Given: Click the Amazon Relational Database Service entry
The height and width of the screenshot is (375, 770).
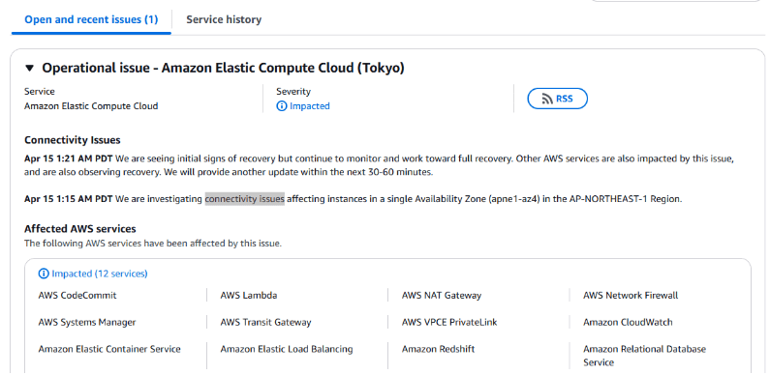Looking at the screenshot, I should (x=645, y=356).
